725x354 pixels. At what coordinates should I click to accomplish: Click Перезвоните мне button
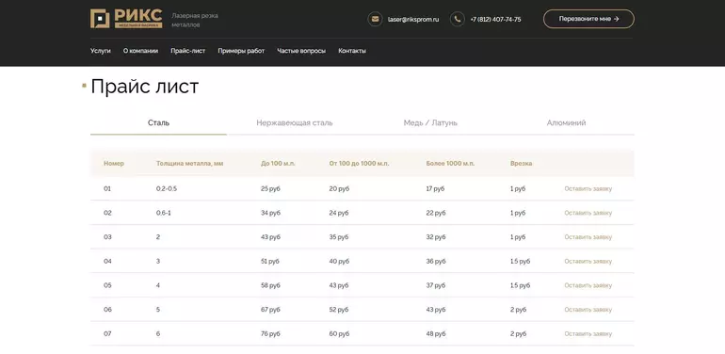point(588,19)
